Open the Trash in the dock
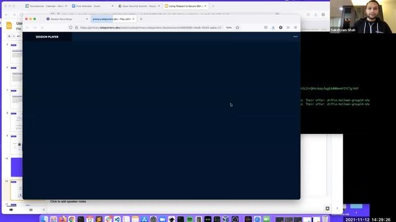The image size is (396, 222). 325,219
